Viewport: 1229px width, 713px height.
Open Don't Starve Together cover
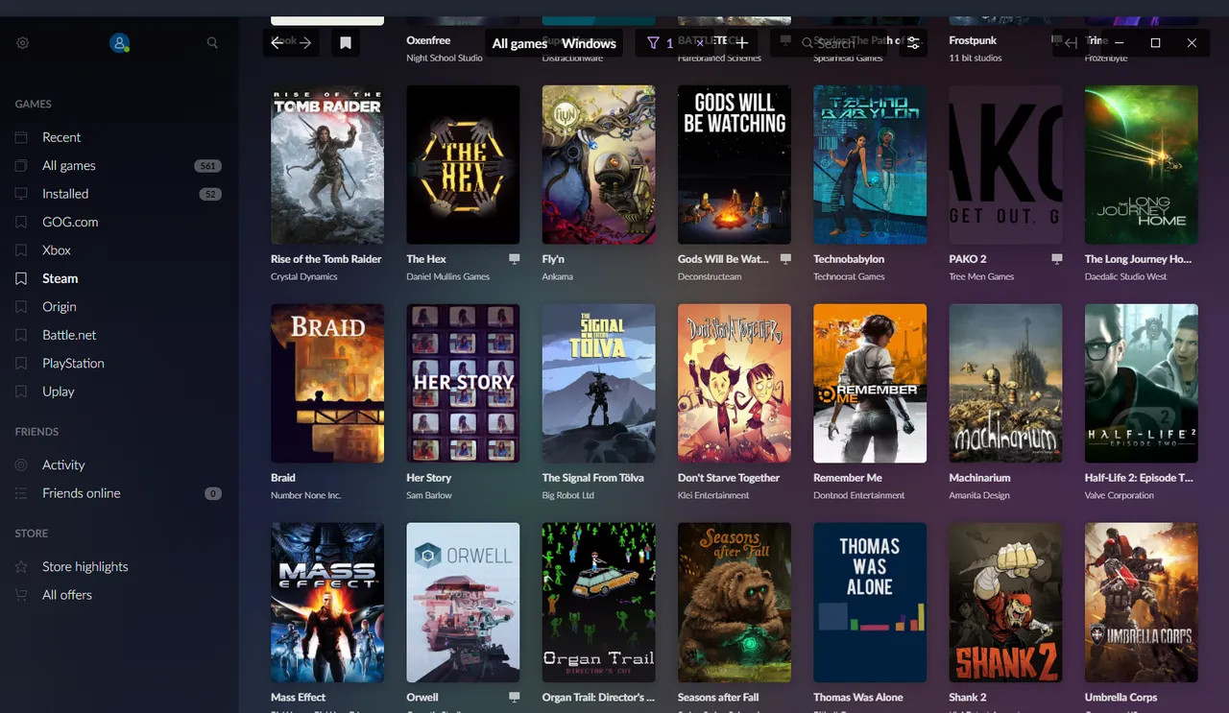coord(735,384)
